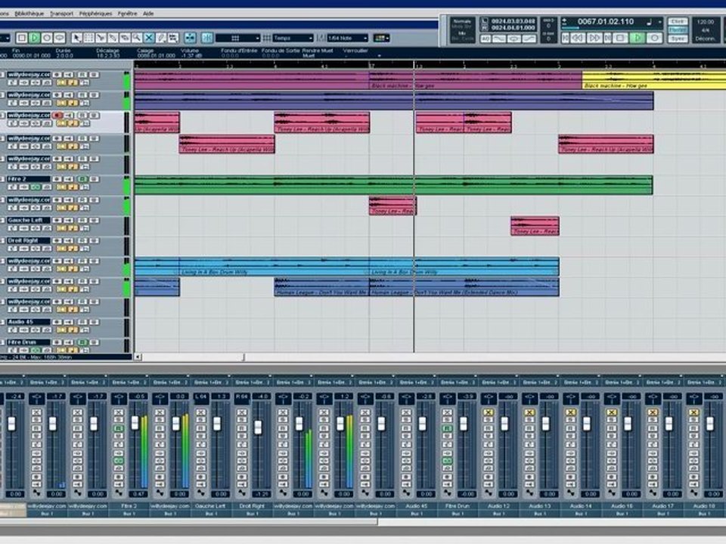Viewport: 726px width, 544px height.
Task: Click the main time display 0067.01.02.110
Action: tap(605, 21)
